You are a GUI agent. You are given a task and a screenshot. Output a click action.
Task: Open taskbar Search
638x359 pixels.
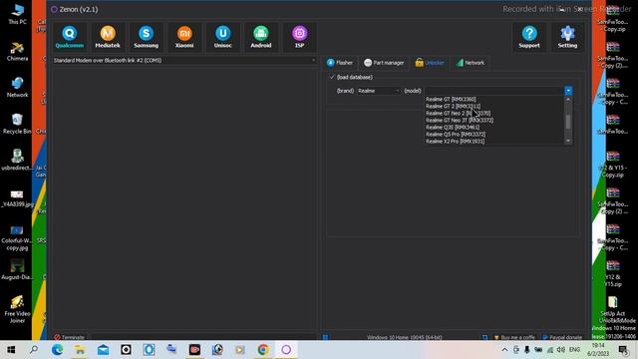(34, 350)
